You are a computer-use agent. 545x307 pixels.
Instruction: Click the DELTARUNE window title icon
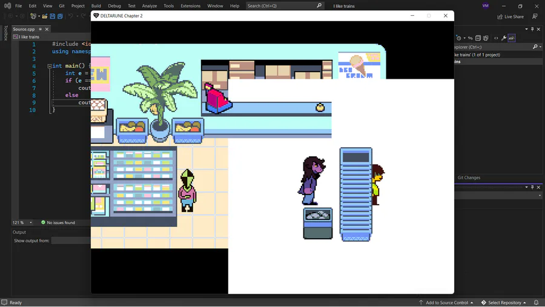pos(96,16)
